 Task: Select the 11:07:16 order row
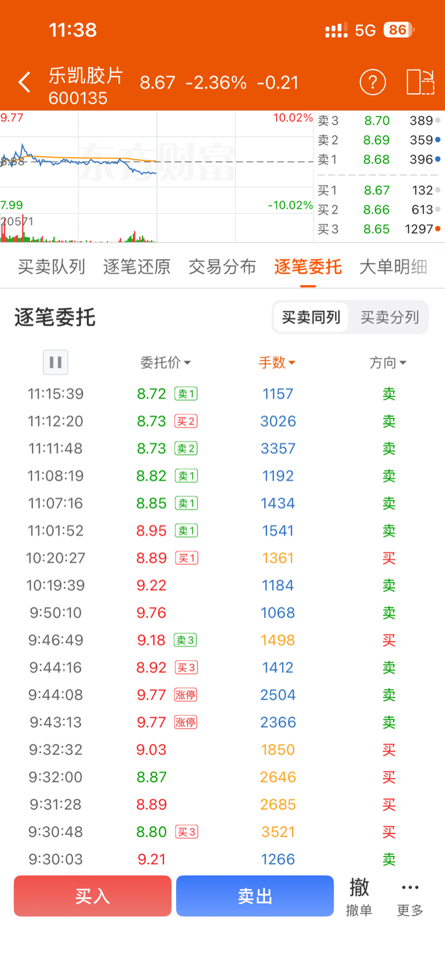pyautogui.click(x=222, y=503)
